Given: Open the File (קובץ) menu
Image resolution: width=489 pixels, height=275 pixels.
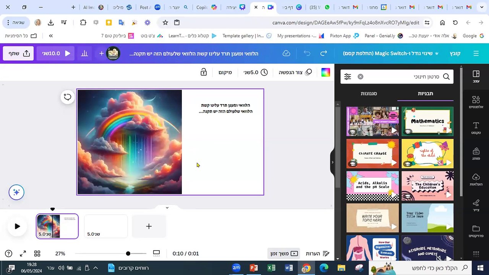Looking at the screenshot, I should (x=455, y=53).
